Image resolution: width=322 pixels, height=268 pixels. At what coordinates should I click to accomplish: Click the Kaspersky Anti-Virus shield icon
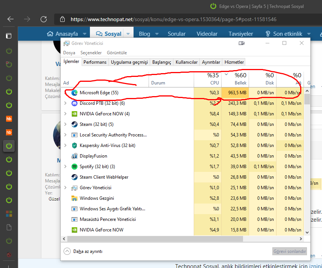[74, 145]
